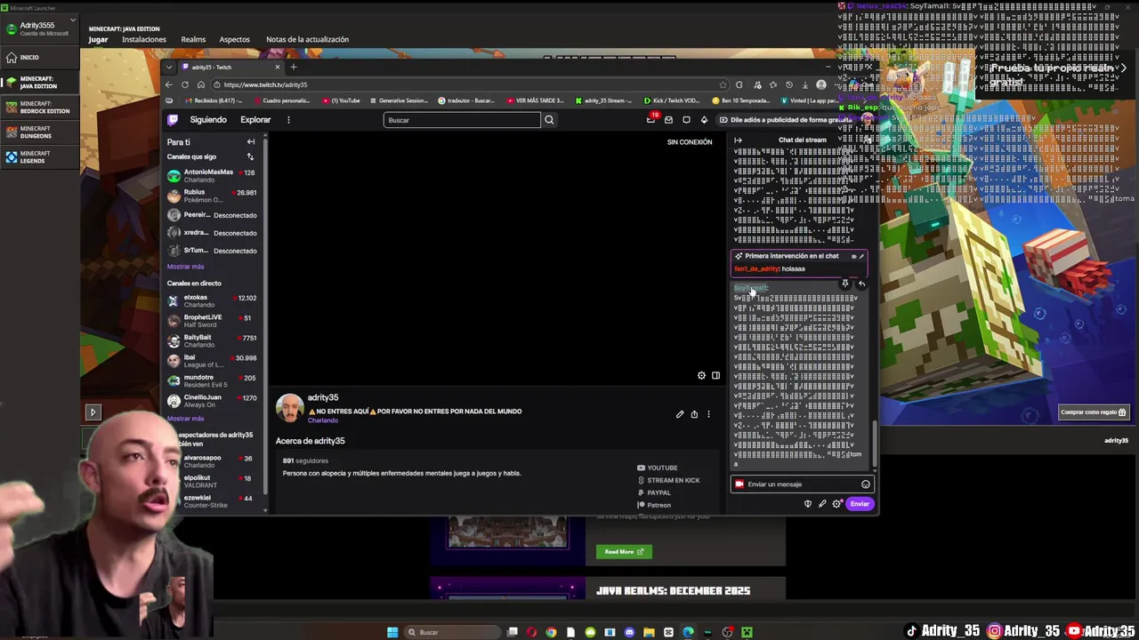Viewport: 1139px width, 640px height.
Task: Open Aspectos tab in Minecraft Launcher
Action: pyautogui.click(x=235, y=39)
